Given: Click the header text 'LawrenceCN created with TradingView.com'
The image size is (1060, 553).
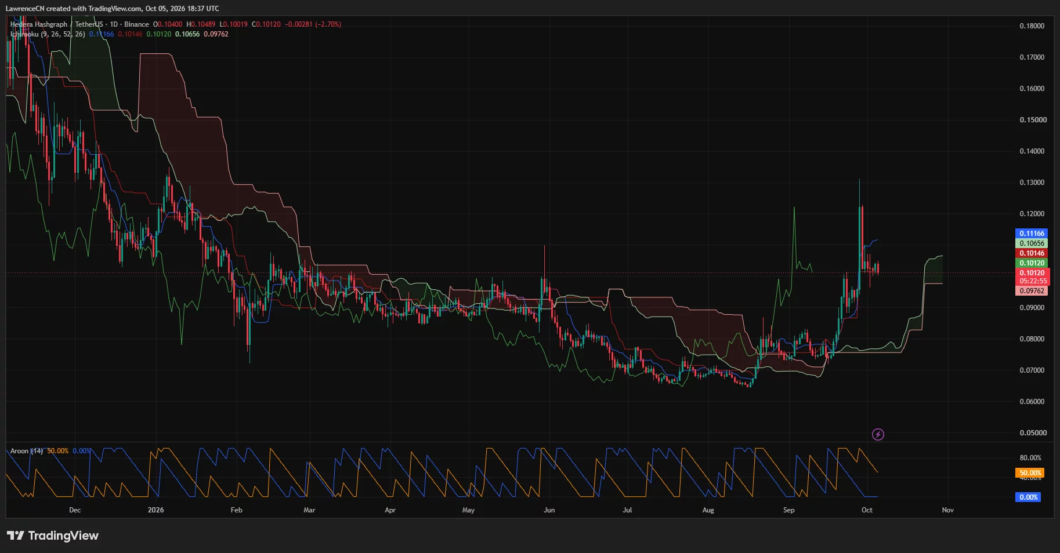Looking at the screenshot, I should click(x=73, y=9).
